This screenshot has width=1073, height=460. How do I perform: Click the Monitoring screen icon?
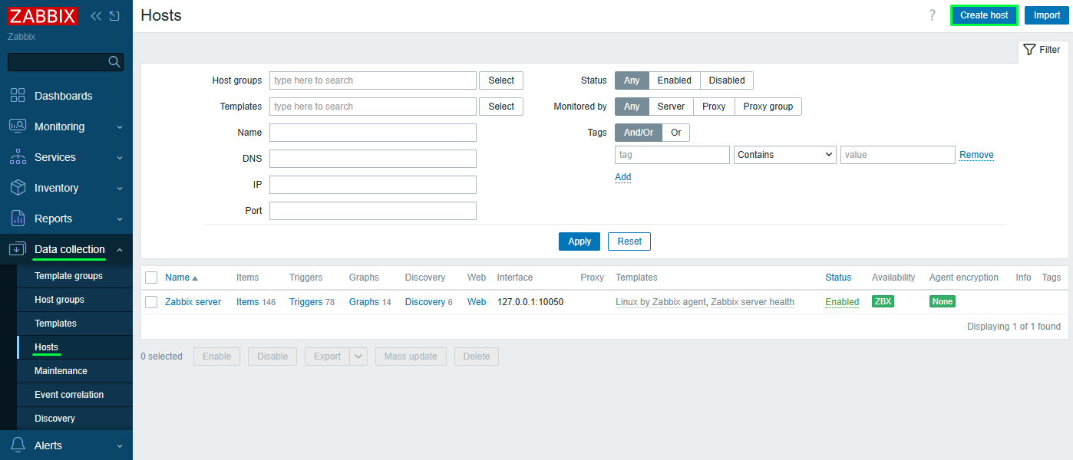pos(18,127)
